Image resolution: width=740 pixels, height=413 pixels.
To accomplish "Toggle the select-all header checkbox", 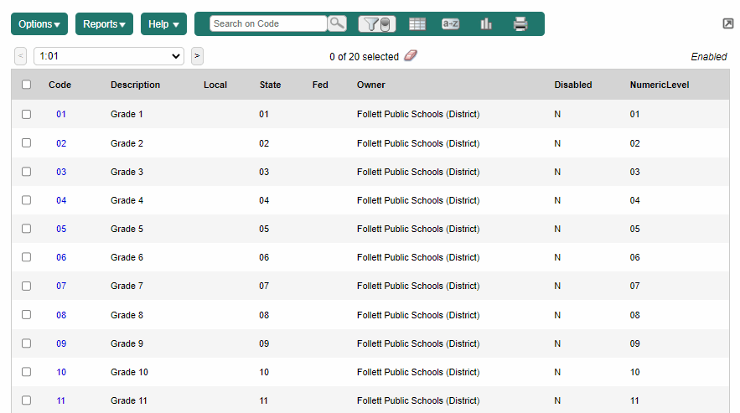I will point(27,85).
